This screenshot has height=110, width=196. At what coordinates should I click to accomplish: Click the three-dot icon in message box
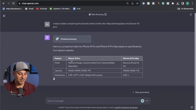(x=147, y=101)
